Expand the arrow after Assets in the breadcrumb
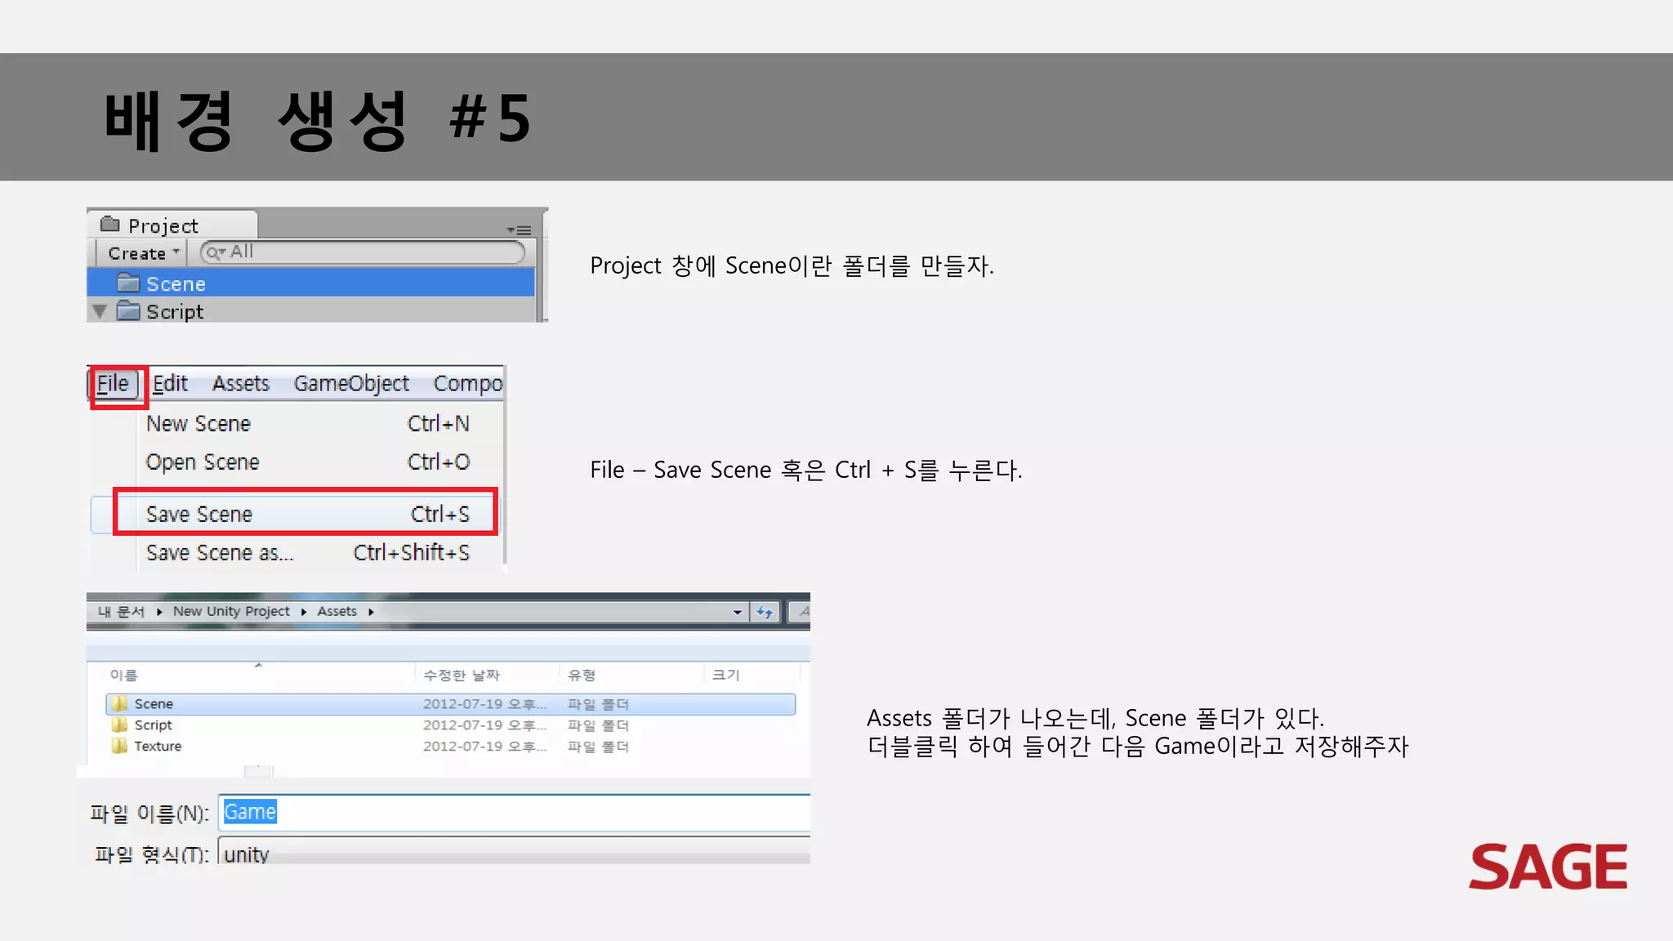The width and height of the screenshot is (1673, 941). click(x=371, y=612)
